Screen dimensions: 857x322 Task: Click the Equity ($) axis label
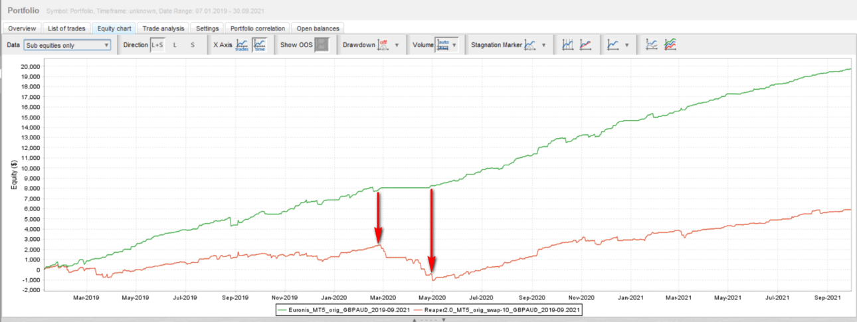point(14,177)
